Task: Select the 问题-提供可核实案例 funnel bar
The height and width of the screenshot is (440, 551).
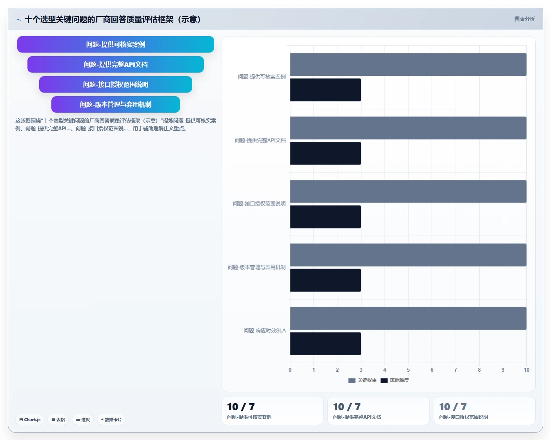Action: tap(116, 44)
